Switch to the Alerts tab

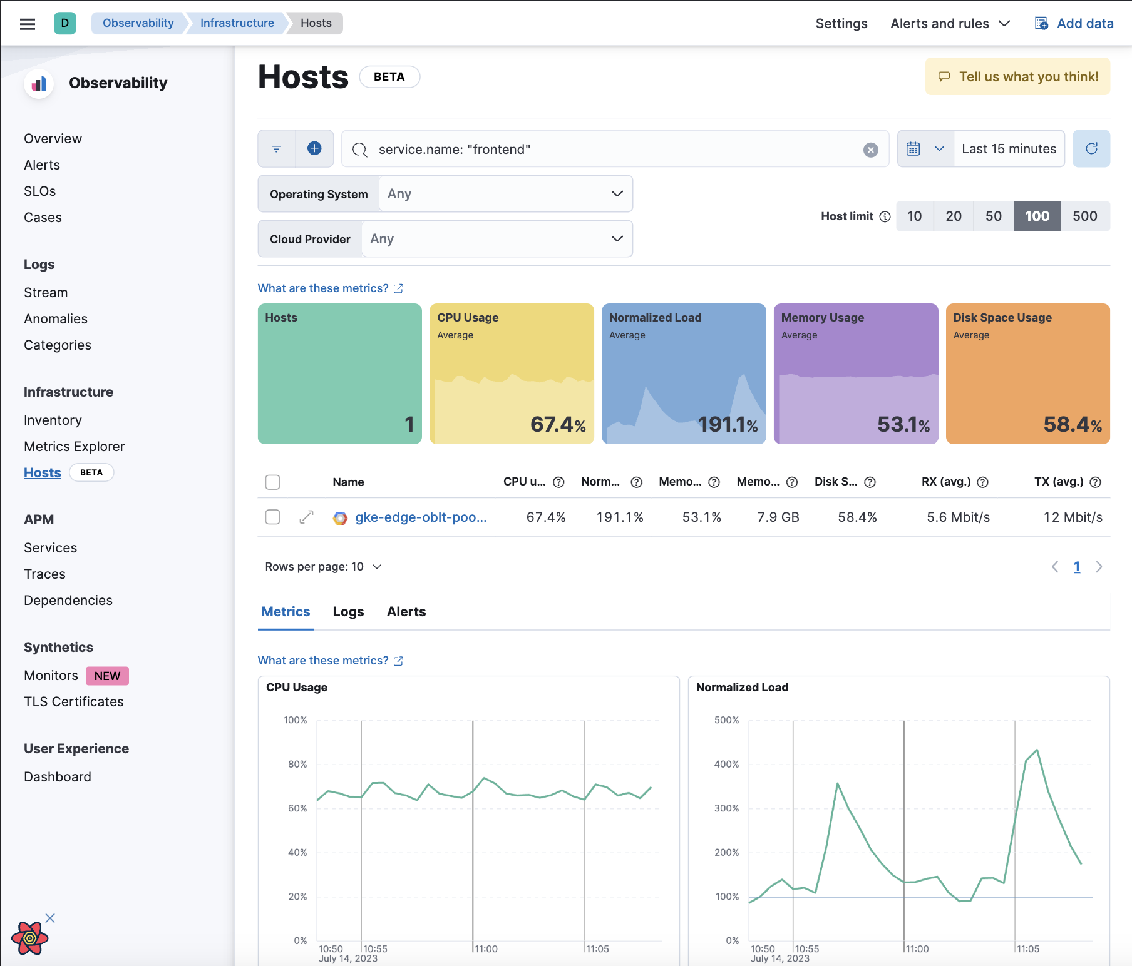coord(406,612)
